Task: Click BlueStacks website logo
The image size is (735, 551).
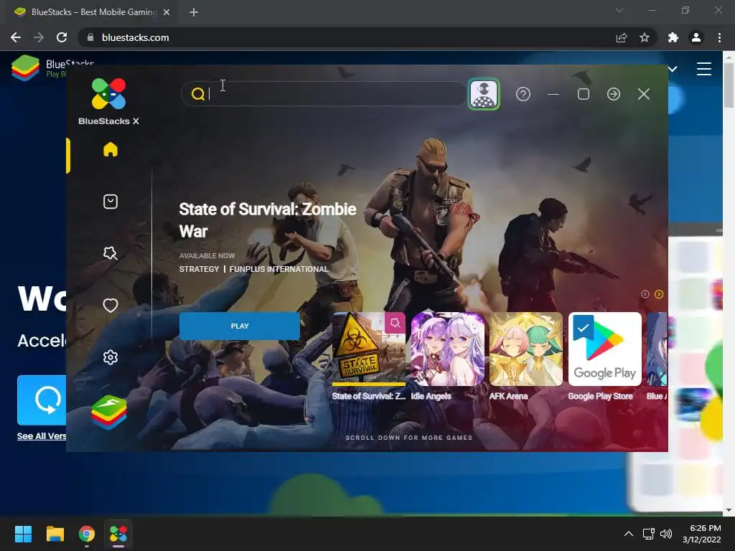Action: point(26,67)
